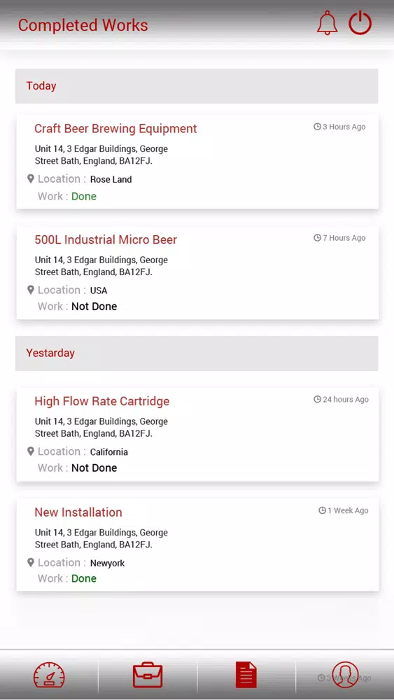Open the user profile icon
Image resolution: width=394 pixels, height=700 pixels.
pyautogui.click(x=345, y=675)
